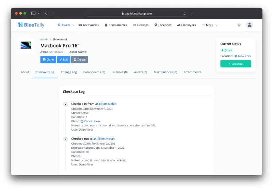Click the timeline dot for Checked in entry
The width and height of the screenshot is (274, 192).
66,104
